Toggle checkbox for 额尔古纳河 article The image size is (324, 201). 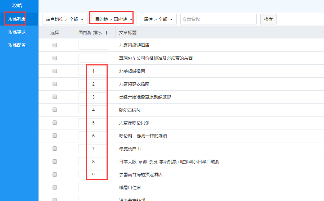pos(55,110)
